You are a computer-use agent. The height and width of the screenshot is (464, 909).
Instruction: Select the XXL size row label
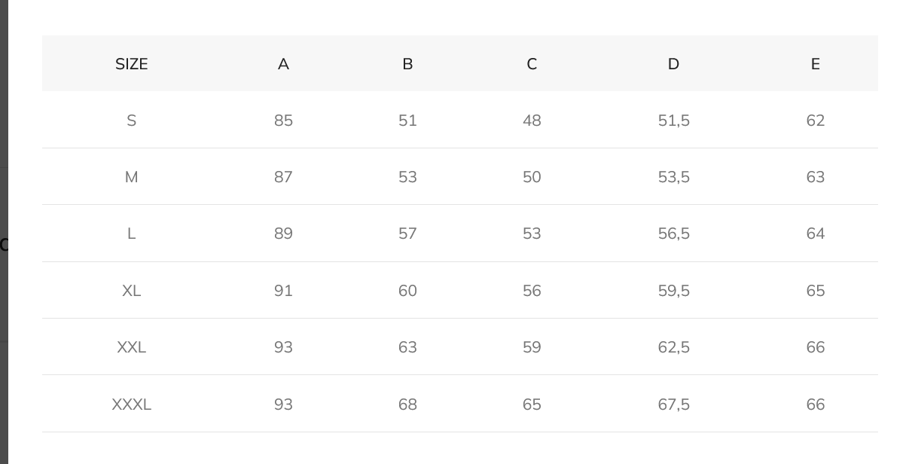coord(131,347)
